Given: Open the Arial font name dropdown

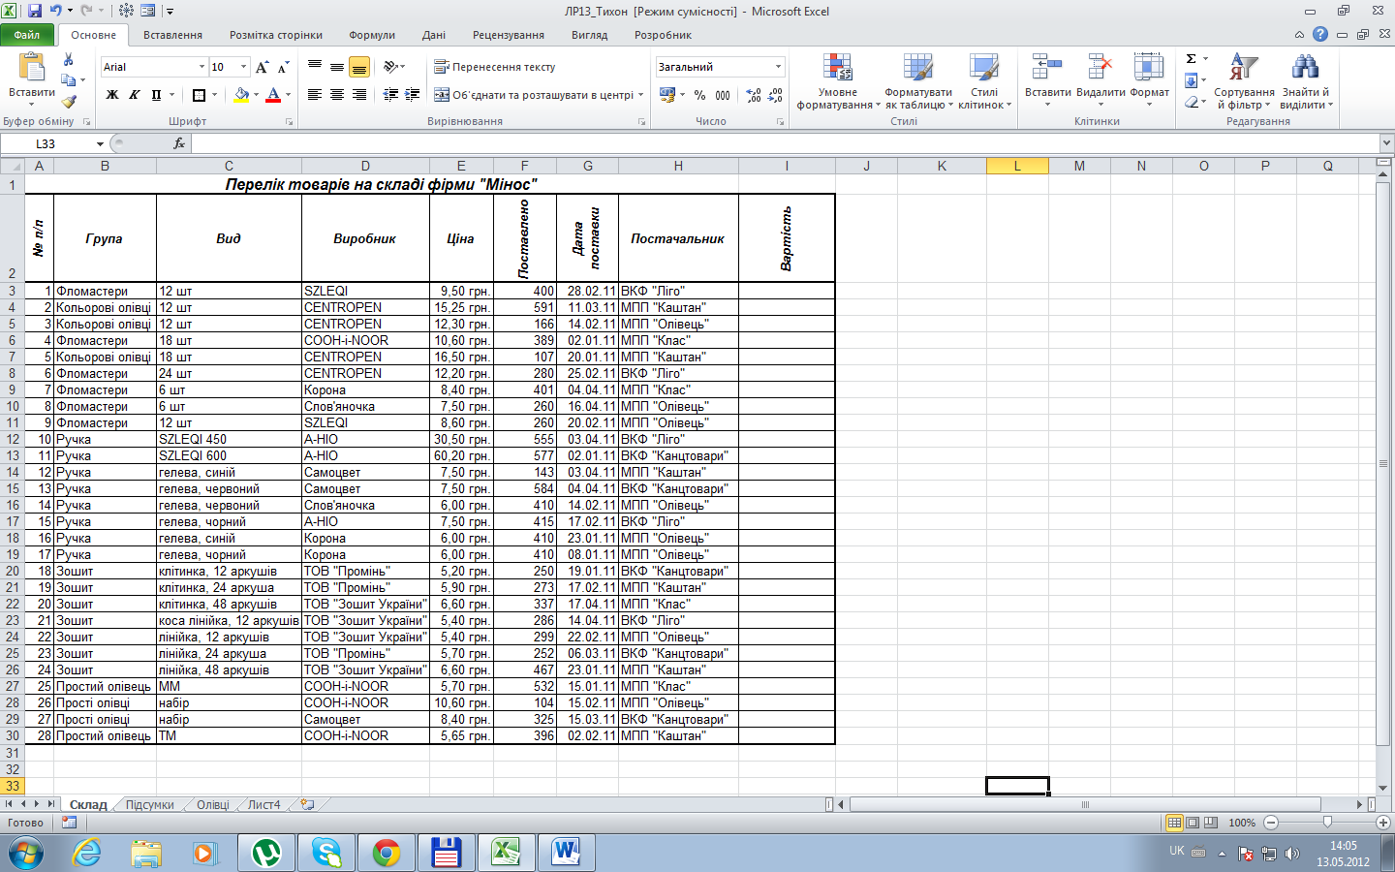Looking at the screenshot, I should pos(201,67).
